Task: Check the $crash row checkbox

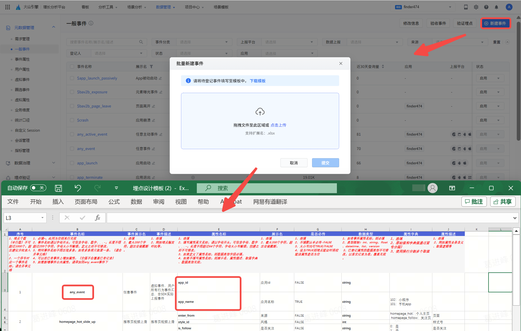Action: pyautogui.click(x=72, y=120)
